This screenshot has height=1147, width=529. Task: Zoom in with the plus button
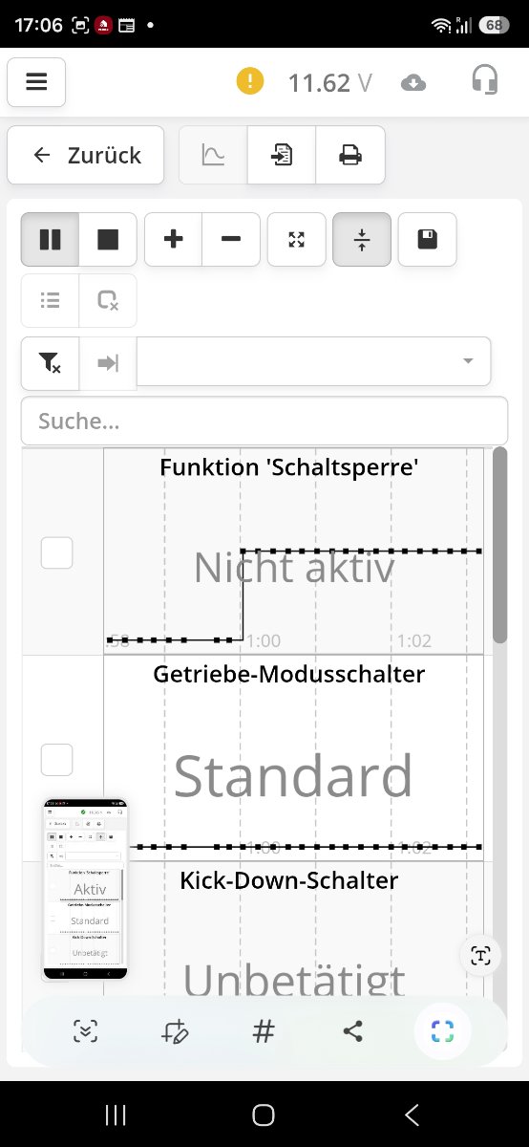coord(174,239)
